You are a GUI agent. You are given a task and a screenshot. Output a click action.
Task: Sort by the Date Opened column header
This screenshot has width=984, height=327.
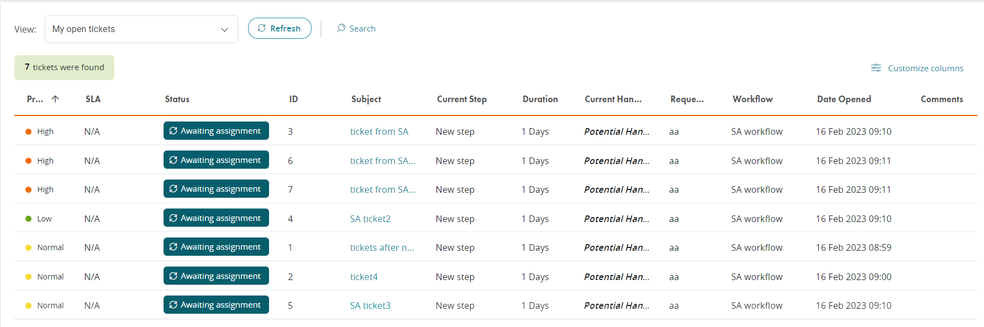(x=844, y=99)
